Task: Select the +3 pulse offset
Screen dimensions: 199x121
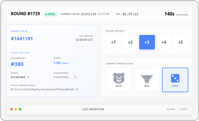Action: click(x=147, y=42)
